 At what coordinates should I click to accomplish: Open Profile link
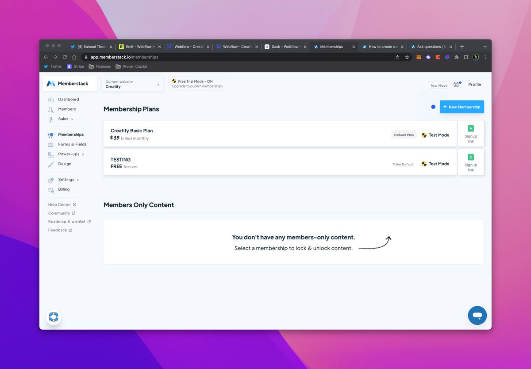pos(474,85)
